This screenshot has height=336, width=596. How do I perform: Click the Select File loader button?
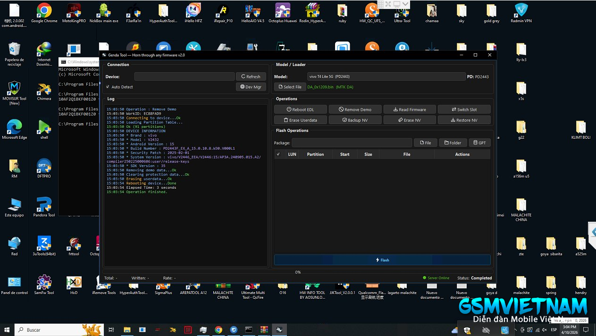[x=290, y=87]
